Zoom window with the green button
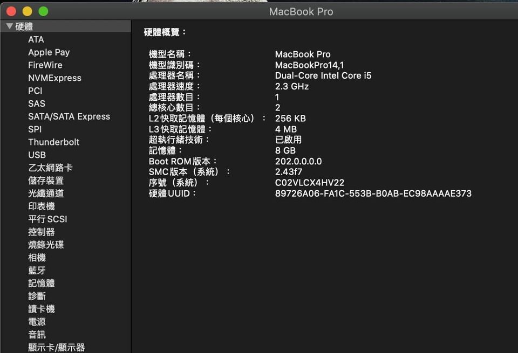 (x=43, y=11)
